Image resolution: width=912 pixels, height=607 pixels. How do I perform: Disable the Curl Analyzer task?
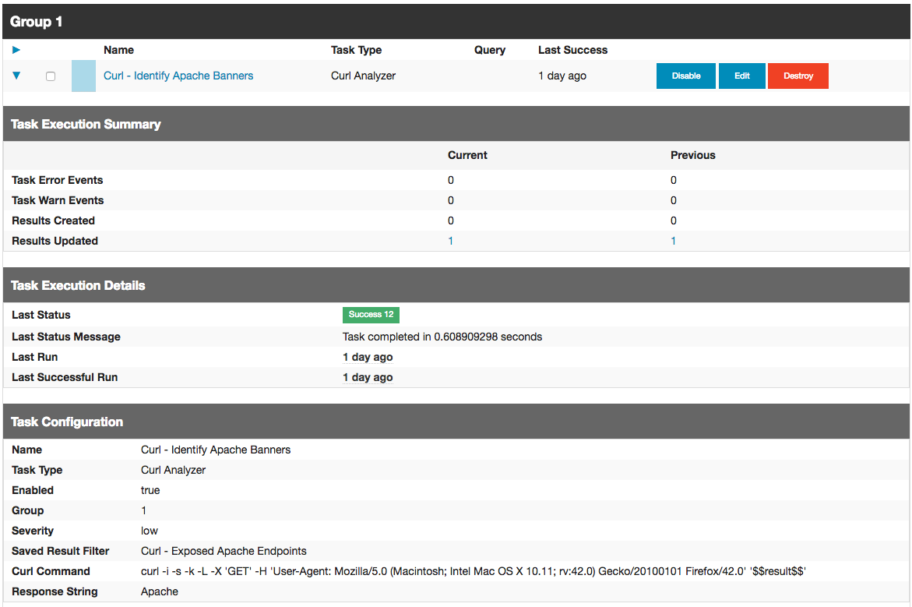(685, 76)
